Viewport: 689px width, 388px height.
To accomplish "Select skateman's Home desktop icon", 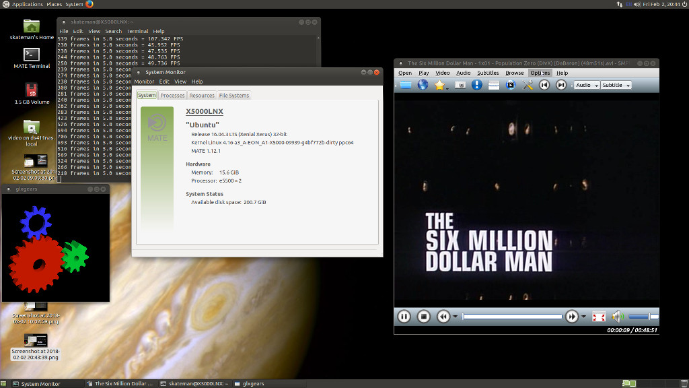I will 32,30.
